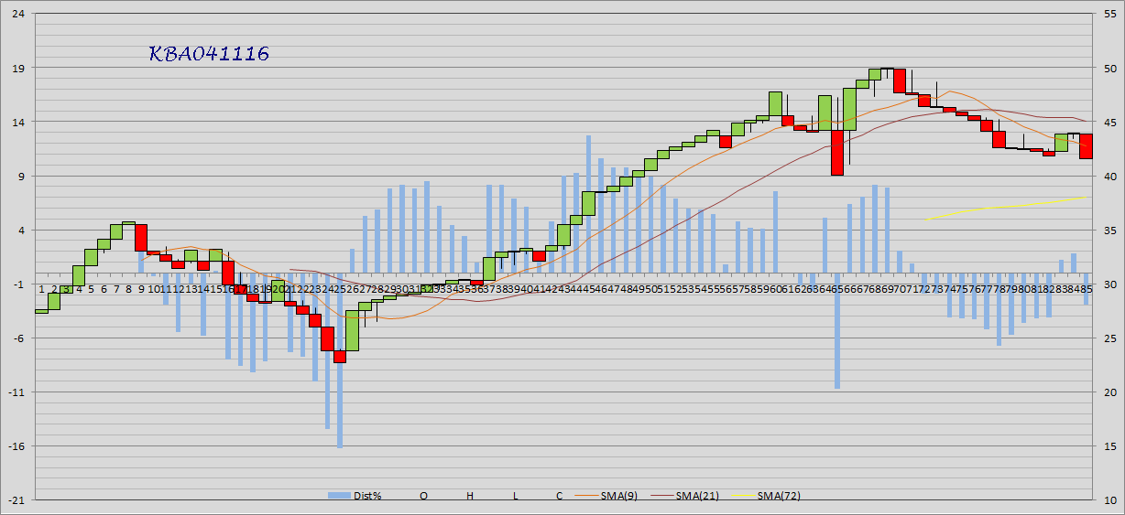The image size is (1125, 515).
Task: Select the red candle at period 9
Action: click(x=141, y=237)
